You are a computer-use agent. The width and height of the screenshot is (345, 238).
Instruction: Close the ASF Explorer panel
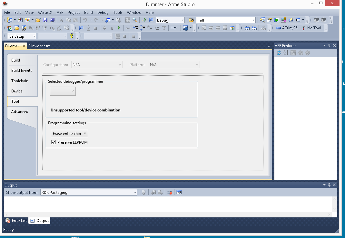click(x=334, y=45)
